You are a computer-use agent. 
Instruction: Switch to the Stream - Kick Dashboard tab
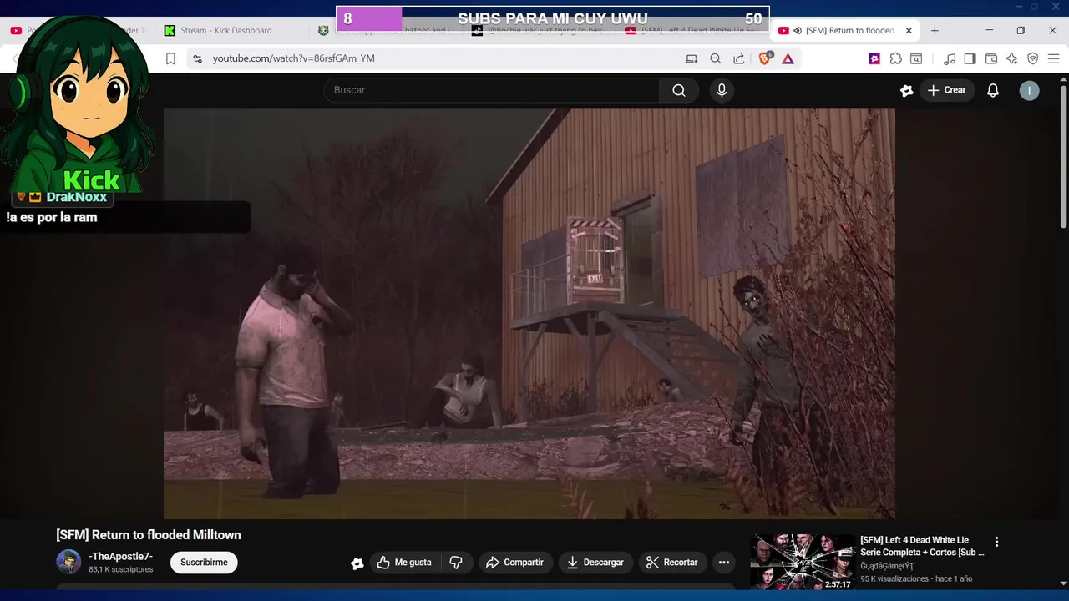(x=226, y=30)
